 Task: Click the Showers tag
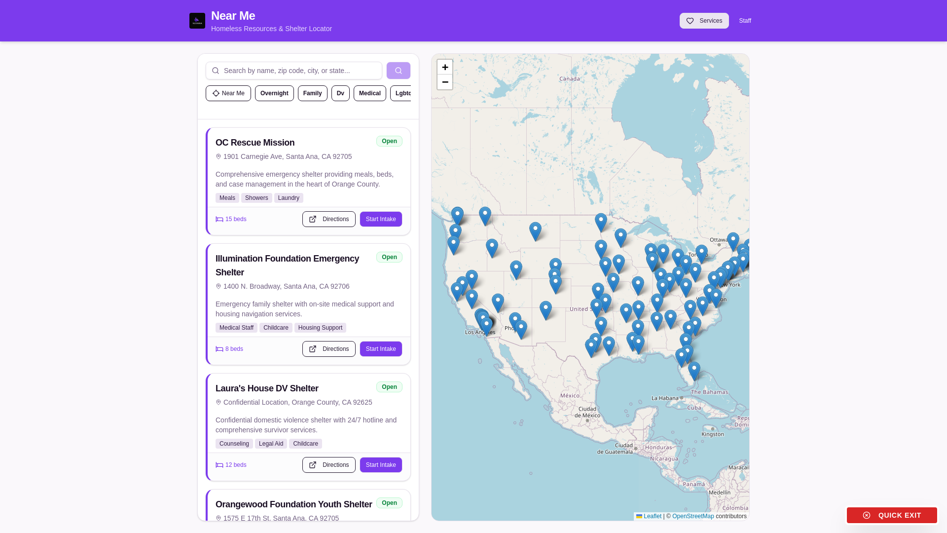pyautogui.click(x=256, y=198)
